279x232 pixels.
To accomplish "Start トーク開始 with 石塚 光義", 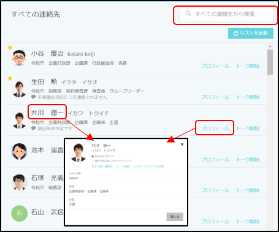I will click(248, 190).
